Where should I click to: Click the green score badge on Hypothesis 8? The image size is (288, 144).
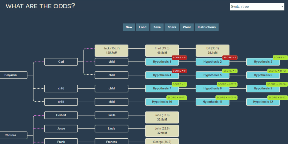click(227, 84)
